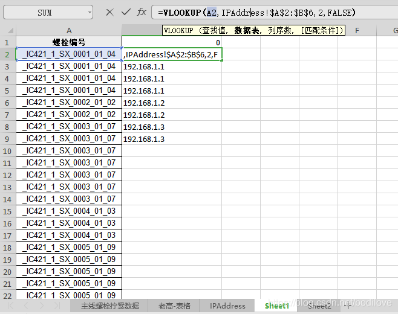This screenshot has width=398, height=314.
Task: Click the cell showing 0 in row 1
Action: (172, 42)
